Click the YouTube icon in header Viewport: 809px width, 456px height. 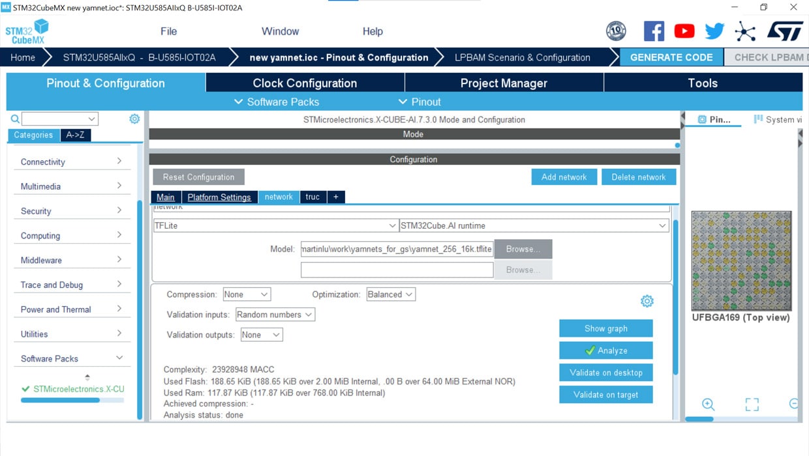pos(684,31)
